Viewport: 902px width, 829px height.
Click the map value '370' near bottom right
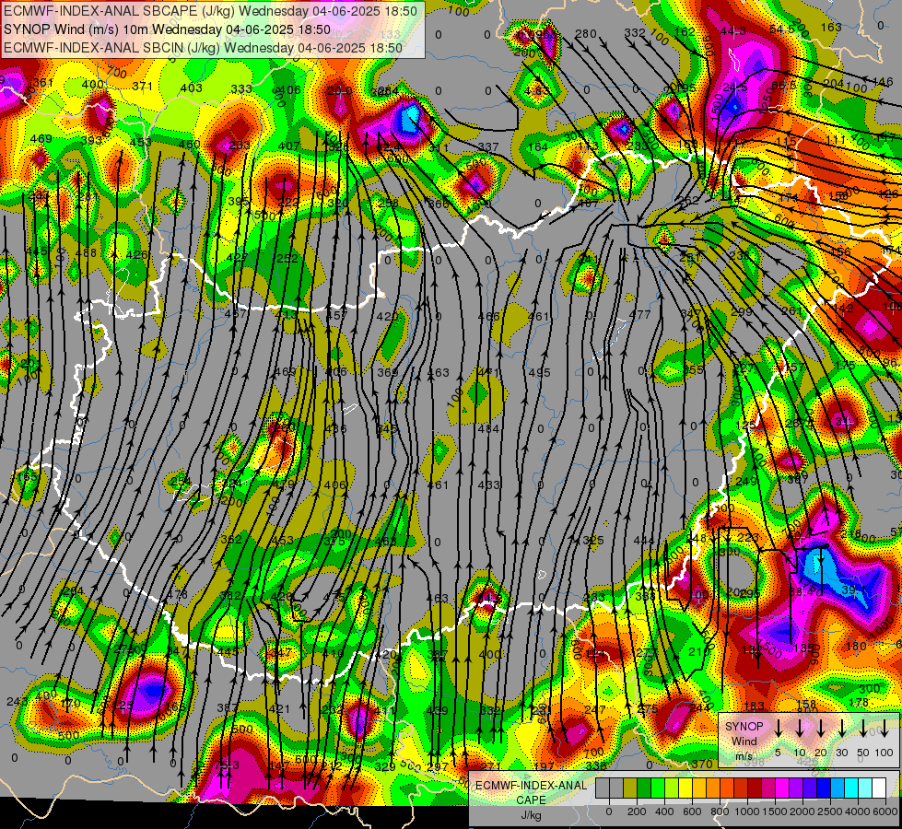702,764
